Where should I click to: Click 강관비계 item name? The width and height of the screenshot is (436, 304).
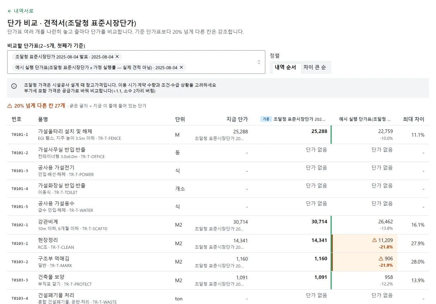pos(48,222)
